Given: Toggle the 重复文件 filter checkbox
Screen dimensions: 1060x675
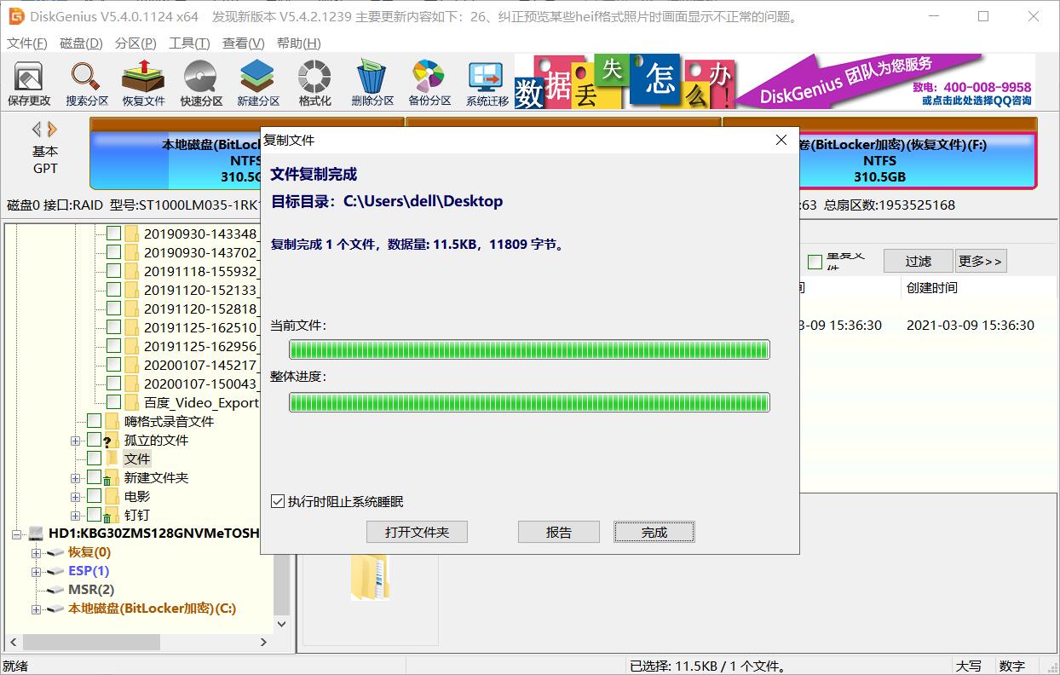Looking at the screenshot, I should (815, 262).
